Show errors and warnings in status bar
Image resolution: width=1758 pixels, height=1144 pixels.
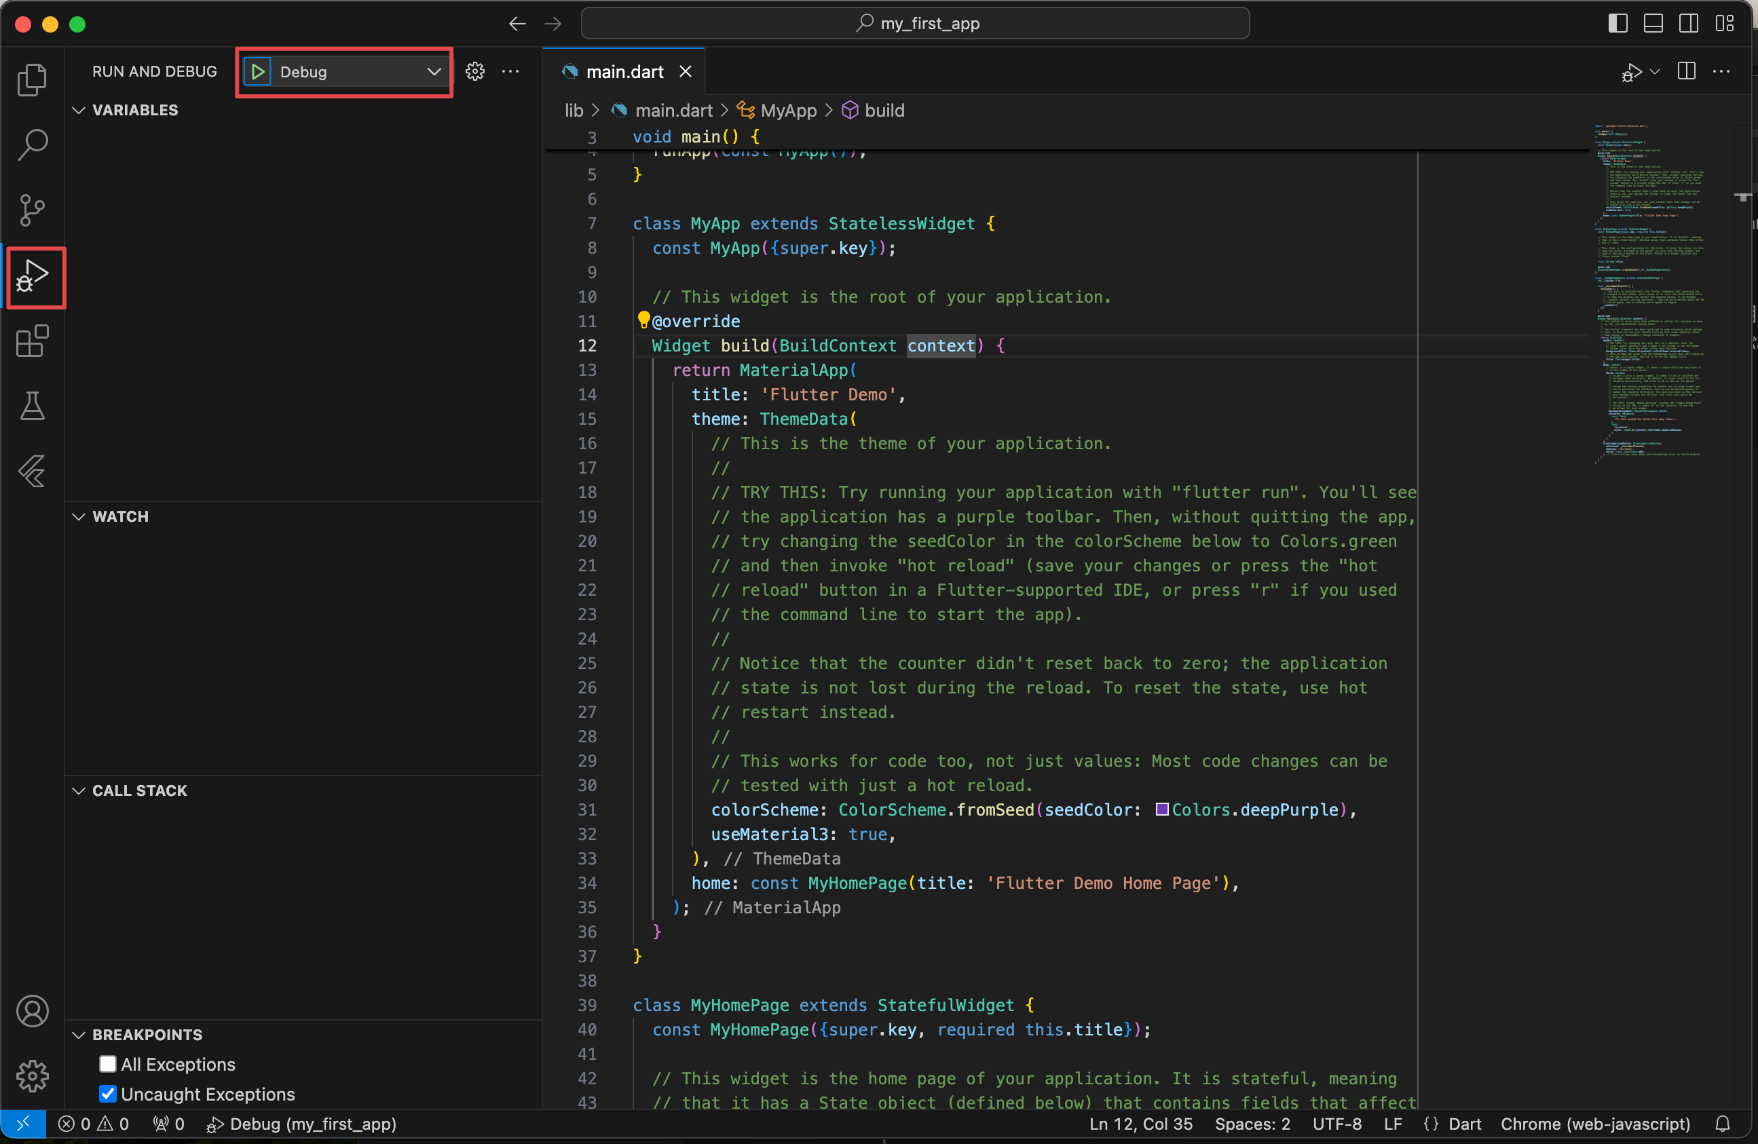click(93, 1124)
